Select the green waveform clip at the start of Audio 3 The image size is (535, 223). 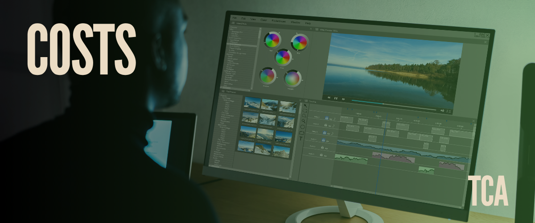[351, 159]
